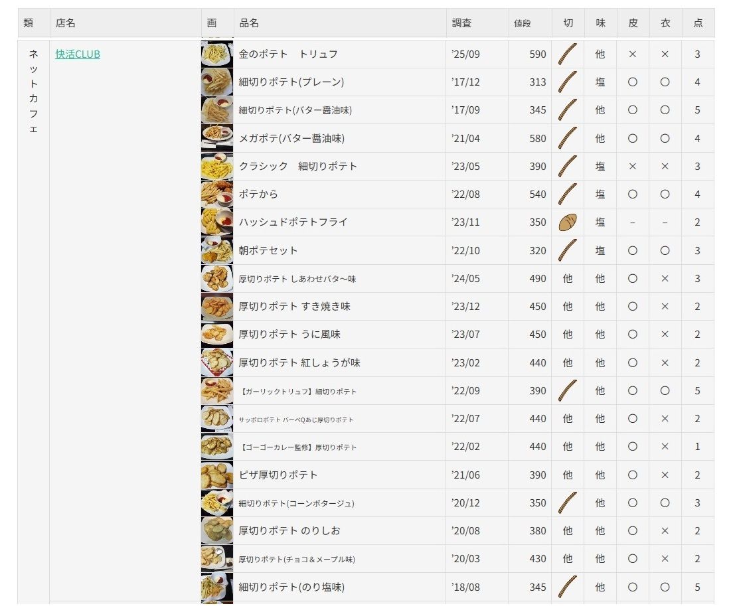The width and height of the screenshot is (733, 616).
Task: Open the ピザ厚切りポテト photo thumbnail
Action: click(x=217, y=475)
